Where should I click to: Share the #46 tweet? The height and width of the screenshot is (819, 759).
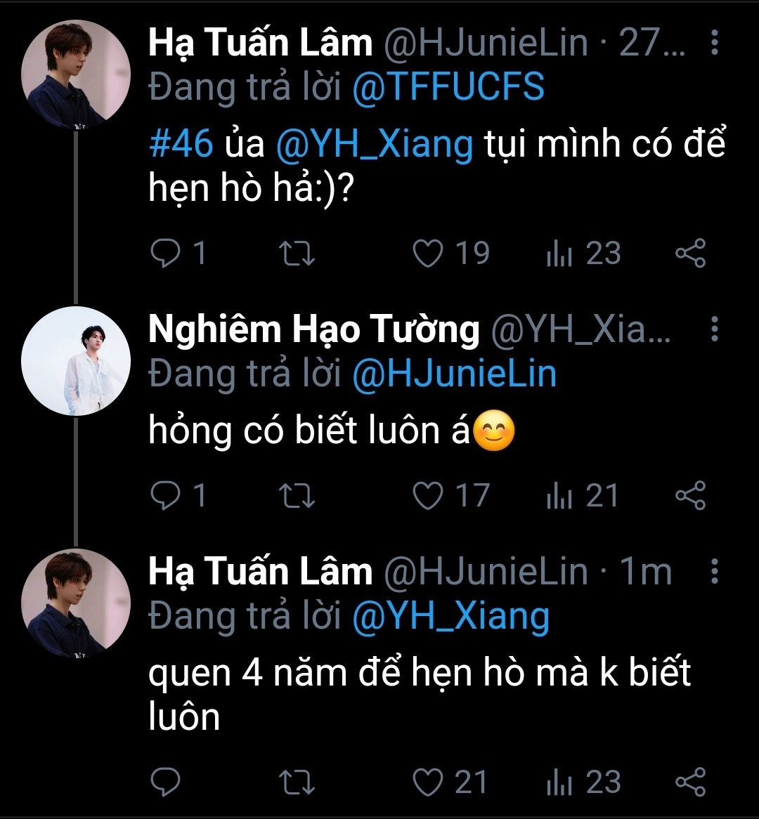tap(690, 254)
